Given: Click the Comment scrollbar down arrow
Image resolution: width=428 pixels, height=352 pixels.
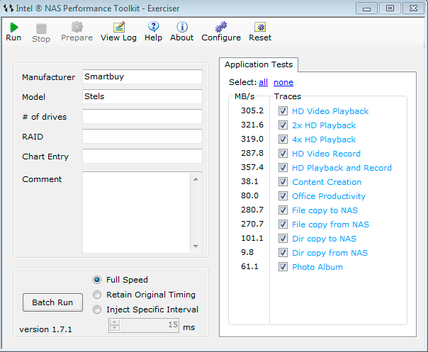Looking at the screenshot, I should coord(196,246).
